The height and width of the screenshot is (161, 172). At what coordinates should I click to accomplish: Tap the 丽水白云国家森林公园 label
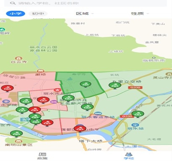coord(44,49)
